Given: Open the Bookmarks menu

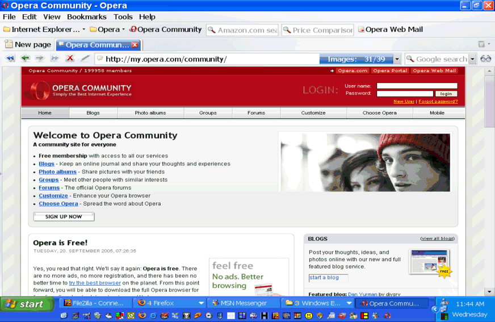Looking at the screenshot, I should 87,16.
